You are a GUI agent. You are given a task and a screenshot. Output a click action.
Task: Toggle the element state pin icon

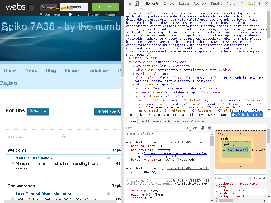pyautogui.click(x=203, y=128)
